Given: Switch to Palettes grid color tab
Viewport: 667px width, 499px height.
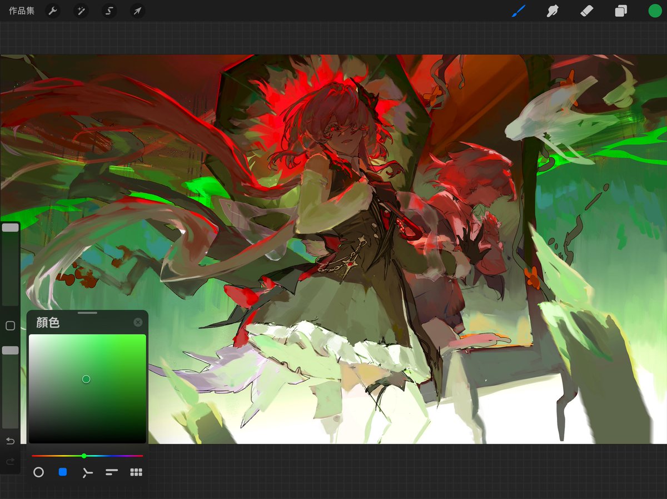Looking at the screenshot, I should [x=136, y=472].
